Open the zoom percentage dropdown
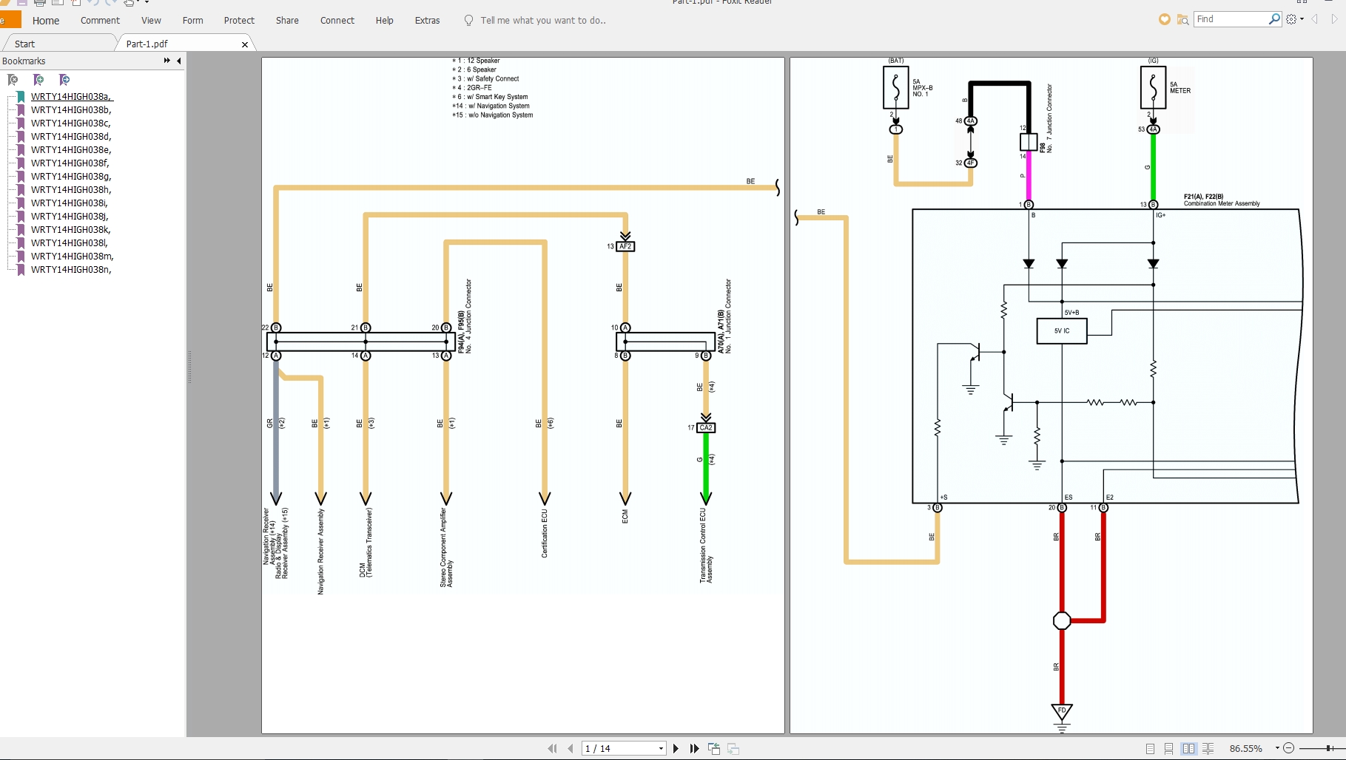The width and height of the screenshot is (1346, 760). [1276, 749]
